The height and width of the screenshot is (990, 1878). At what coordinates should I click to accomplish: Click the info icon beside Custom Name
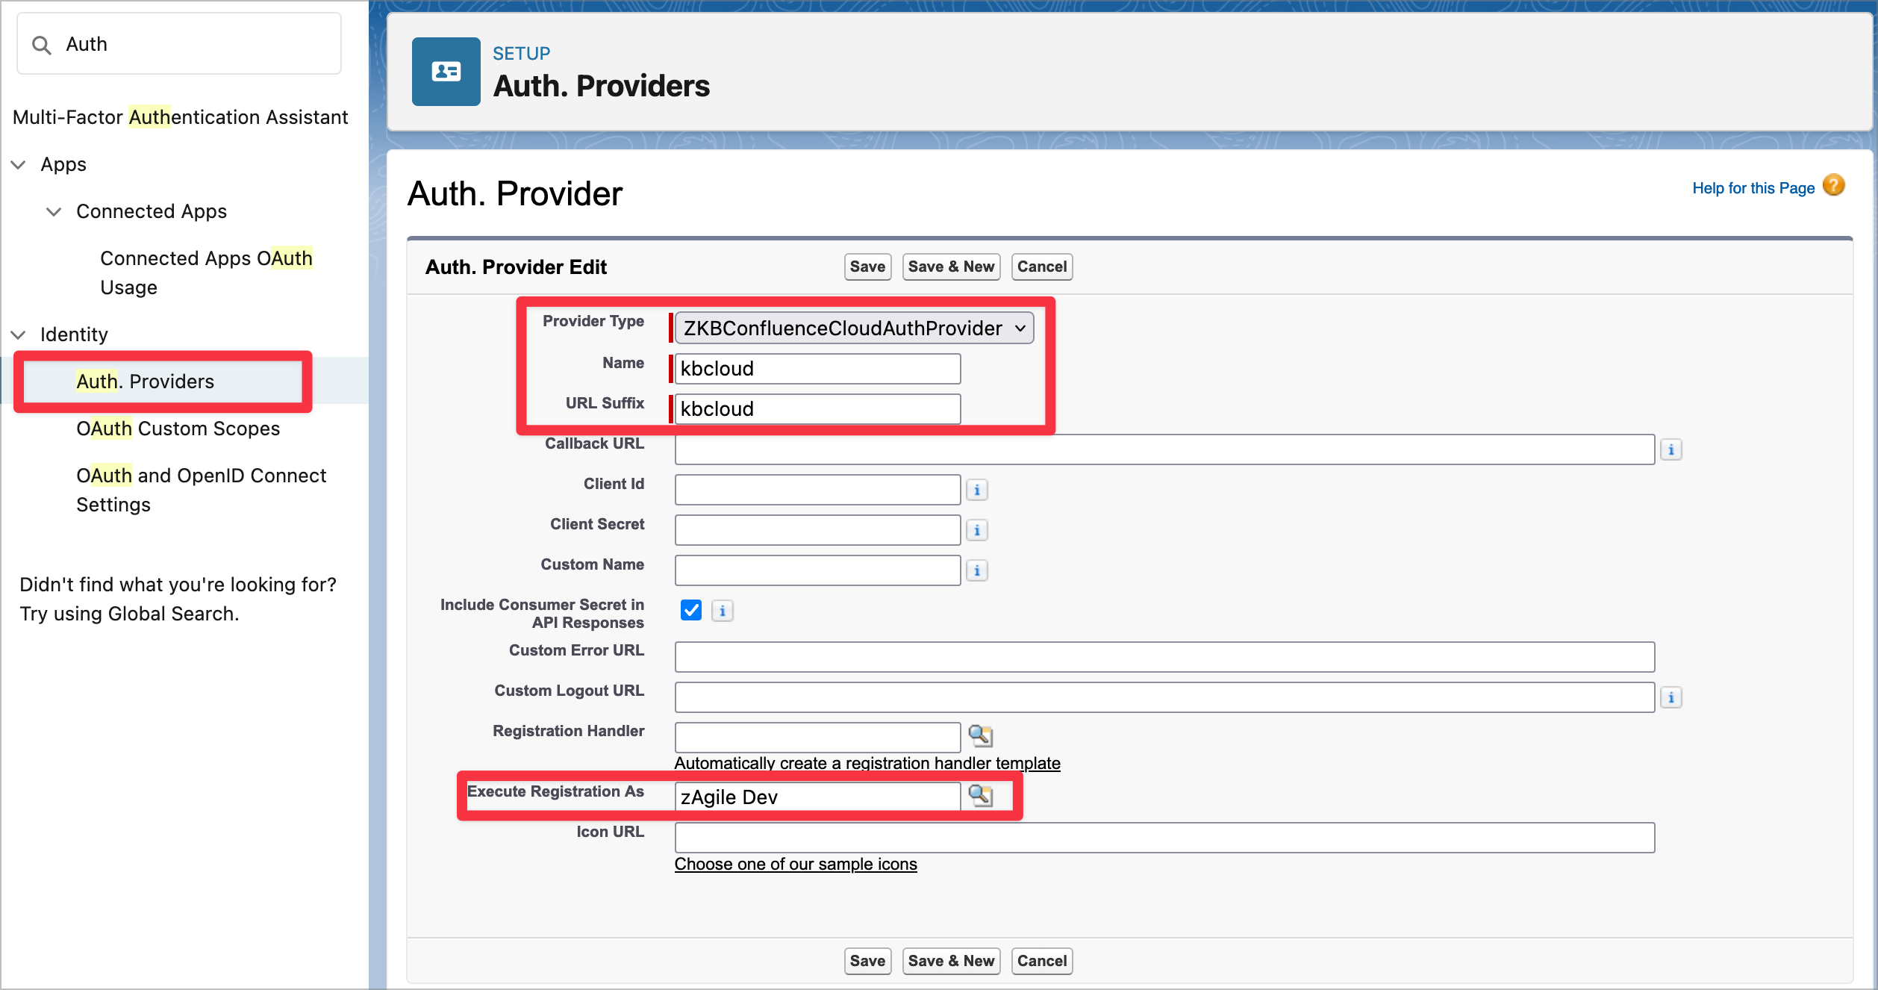pyautogui.click(x=976, y=570)
